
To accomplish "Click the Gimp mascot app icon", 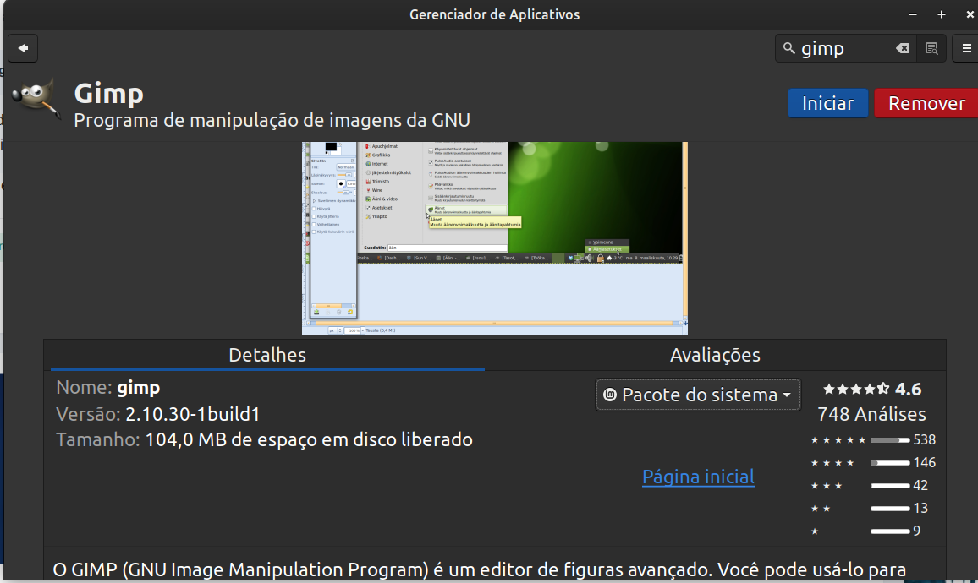I will (x=36, y=101).
